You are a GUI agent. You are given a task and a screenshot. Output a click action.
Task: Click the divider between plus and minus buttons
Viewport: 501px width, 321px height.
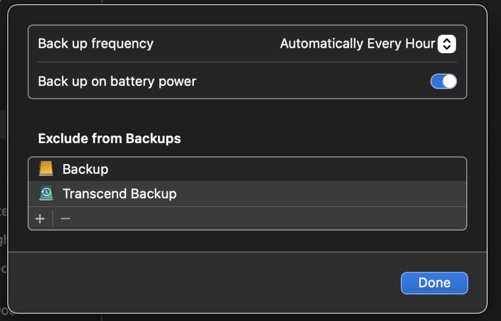pos(53,218)
